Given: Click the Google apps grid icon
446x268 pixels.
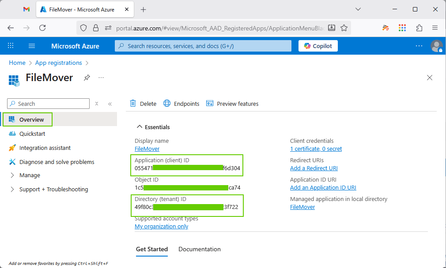Looking at the screenshot, I should (x=402, y=27).
